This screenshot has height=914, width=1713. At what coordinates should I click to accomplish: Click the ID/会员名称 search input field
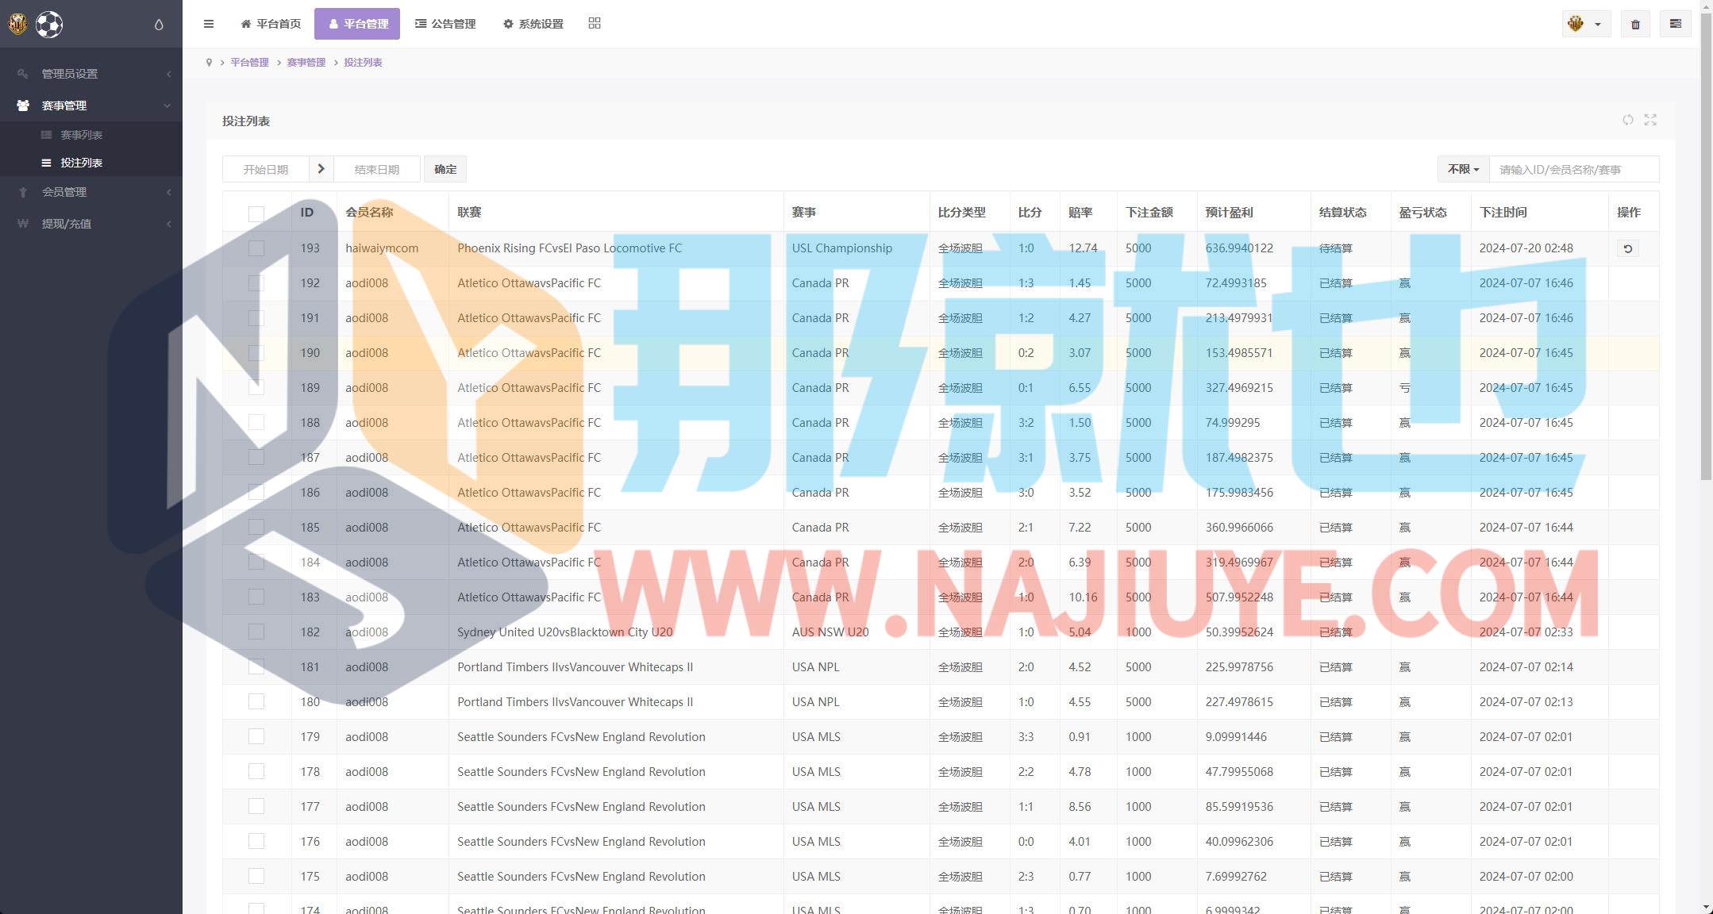tap(1573, 169)
